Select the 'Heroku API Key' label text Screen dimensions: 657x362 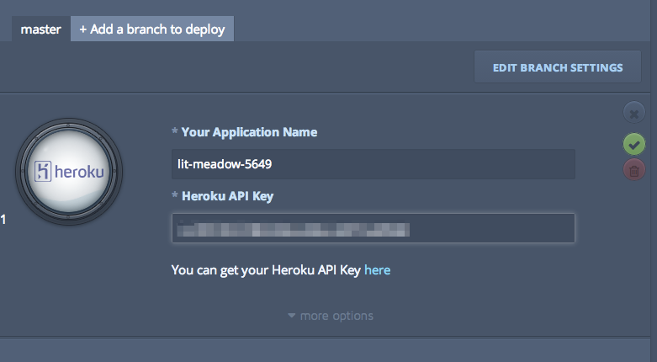pyautogui.click(x=227, y=196)
